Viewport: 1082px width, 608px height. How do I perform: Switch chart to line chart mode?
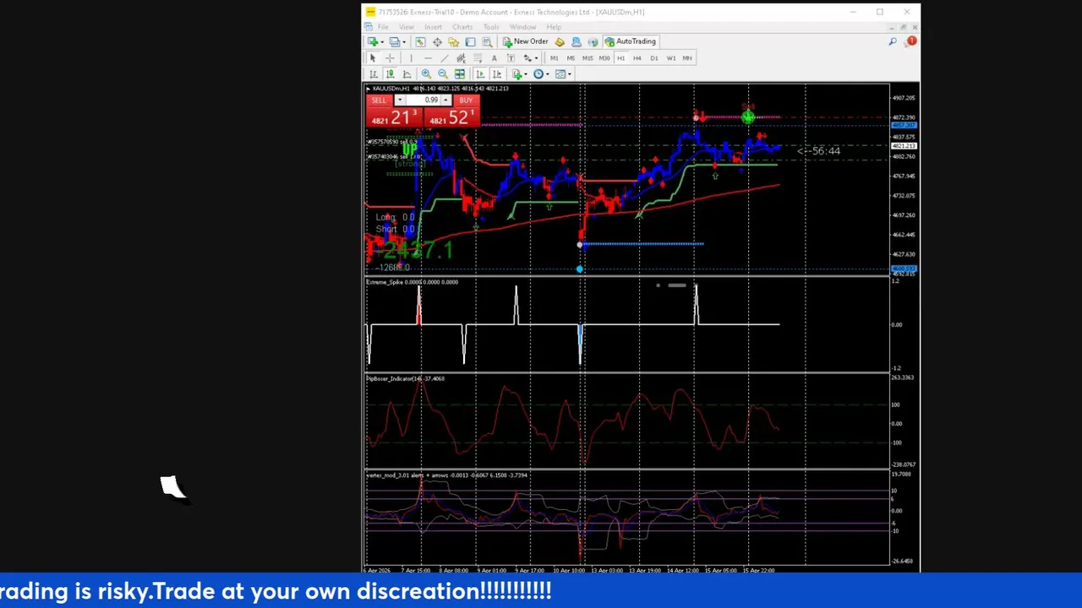pos(407,74)
